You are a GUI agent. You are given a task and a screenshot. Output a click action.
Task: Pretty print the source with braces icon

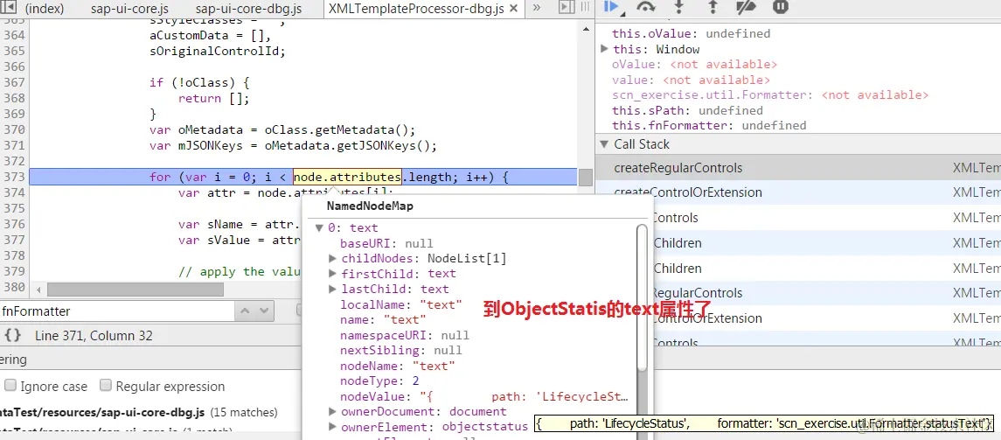click(13, 335)
